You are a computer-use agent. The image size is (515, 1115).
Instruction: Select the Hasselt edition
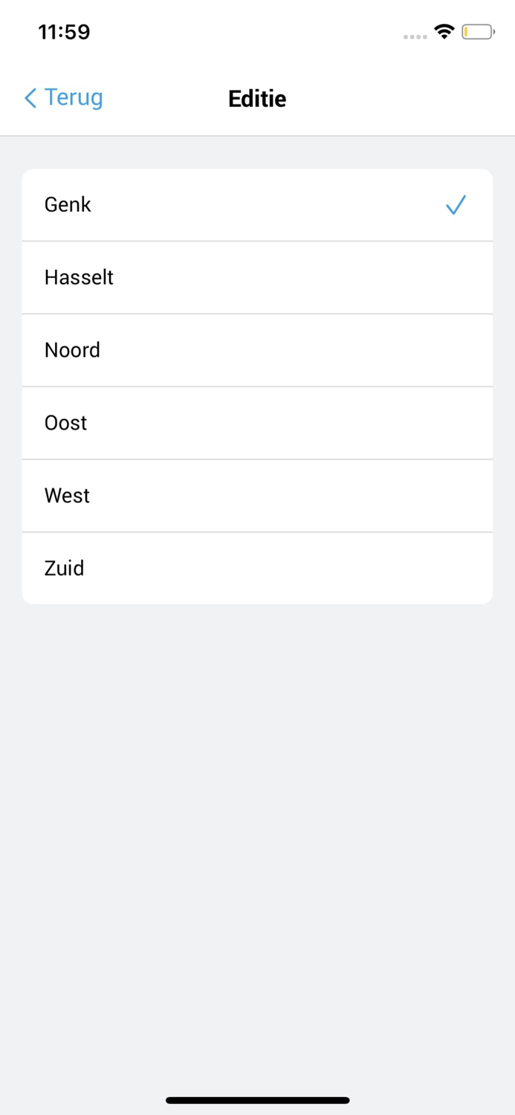pyautogui.click(x=257, y=277)
